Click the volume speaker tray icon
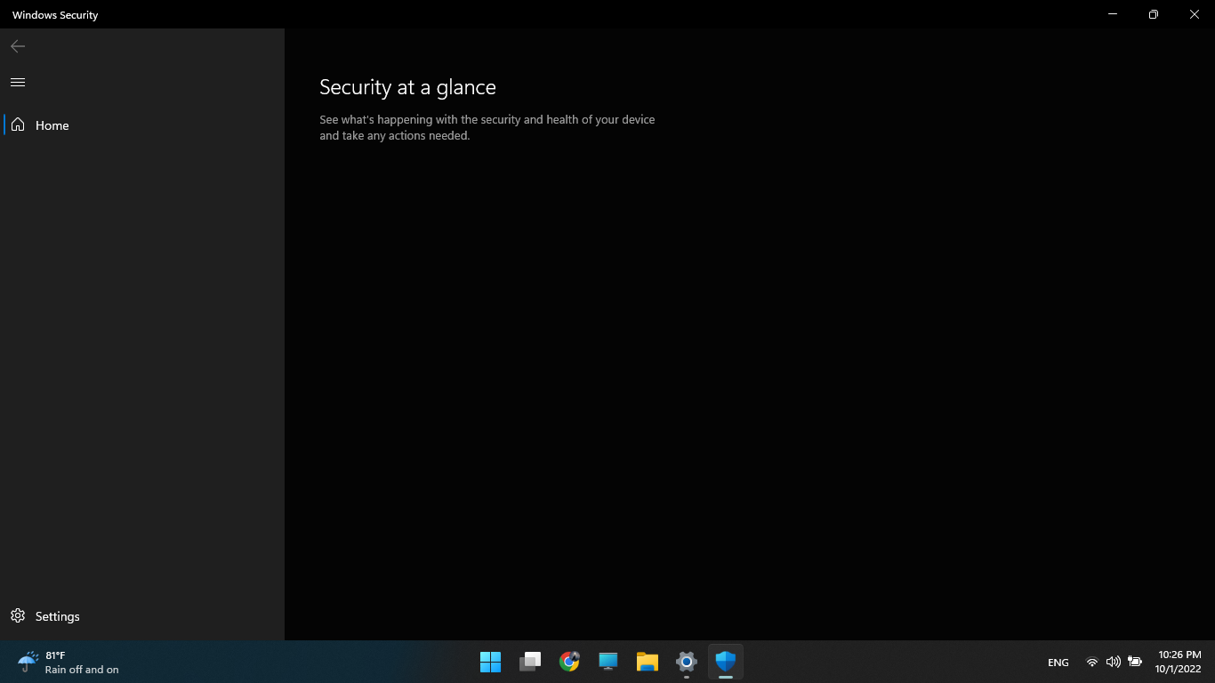The height and width of the screenshot is (683, 1215). pos(1114,662)
